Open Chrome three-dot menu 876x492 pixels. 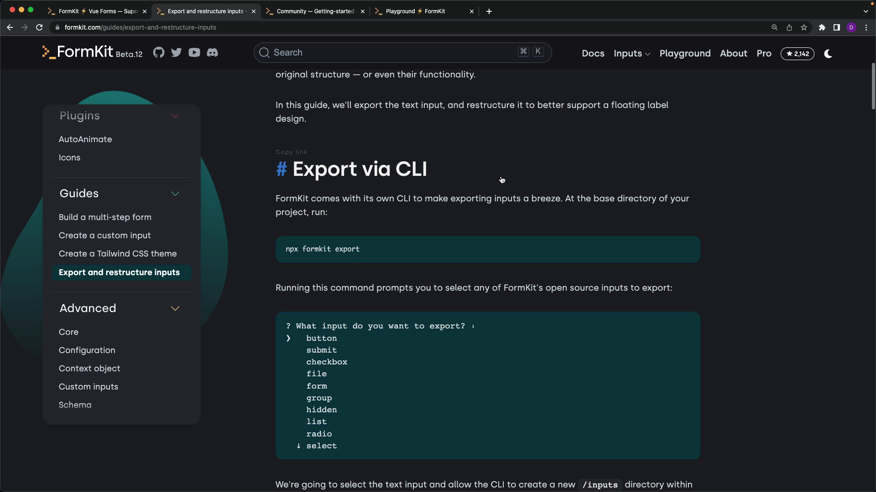click(866, 27)
